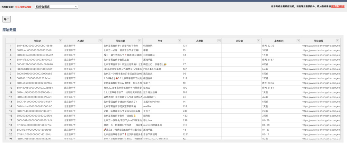Open filter arrow for 发布时间 column

click(298, 41)
